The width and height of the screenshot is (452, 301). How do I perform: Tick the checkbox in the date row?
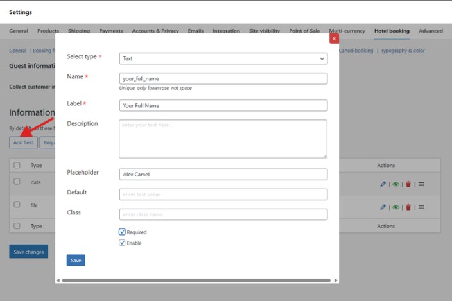[x=17, y=182]
